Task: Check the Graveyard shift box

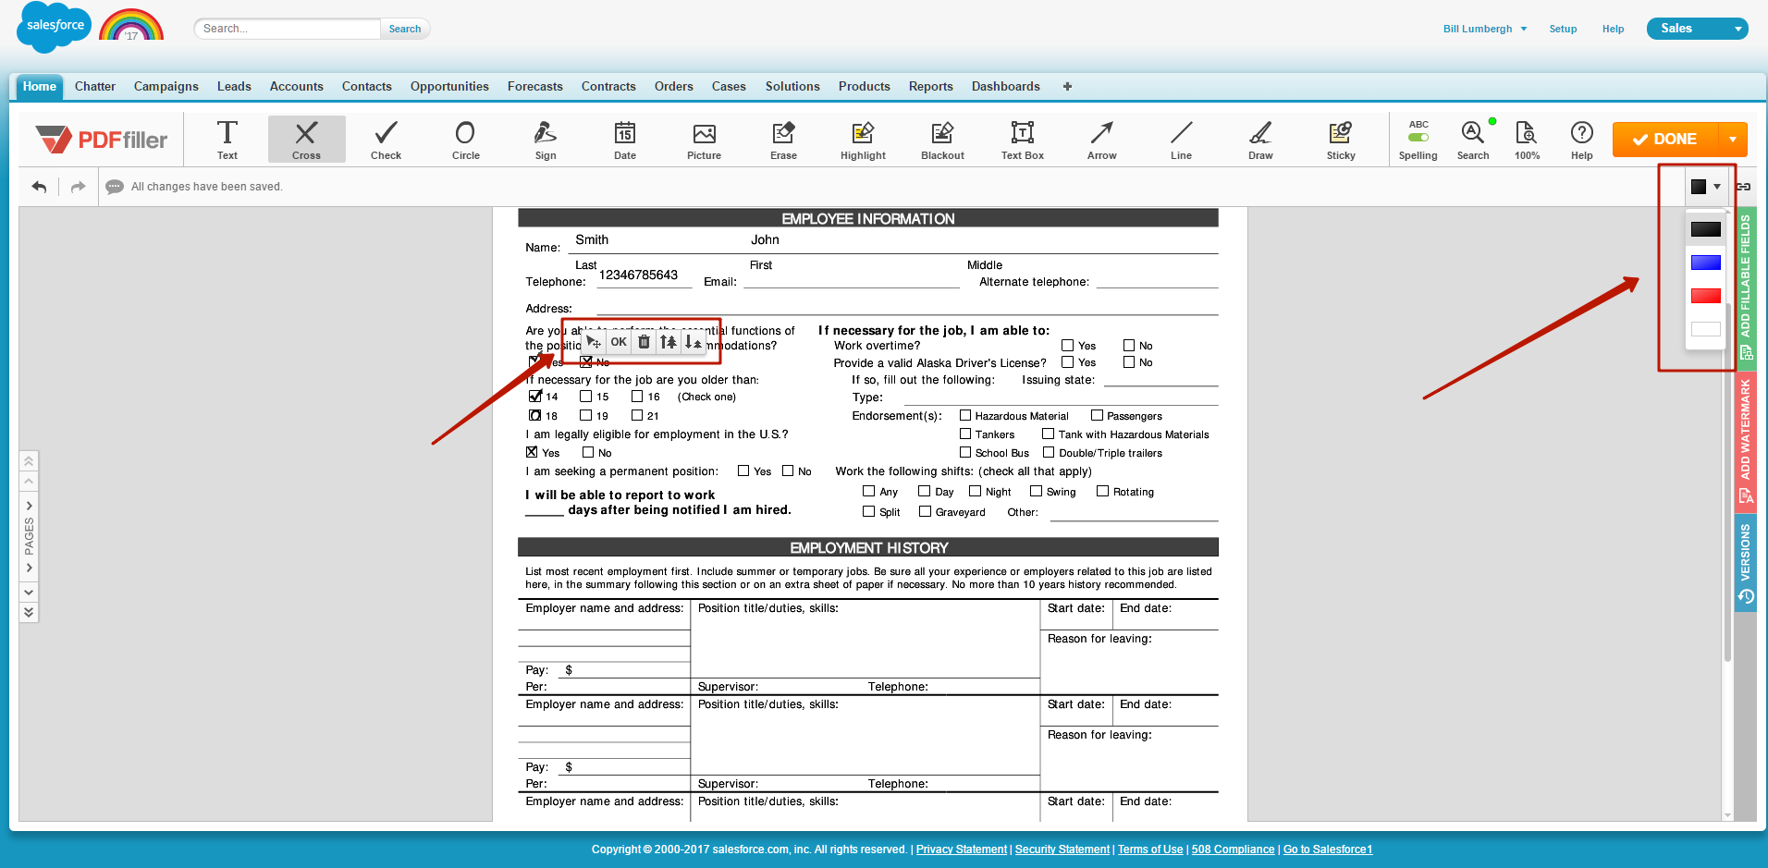Action: (925, 511)
